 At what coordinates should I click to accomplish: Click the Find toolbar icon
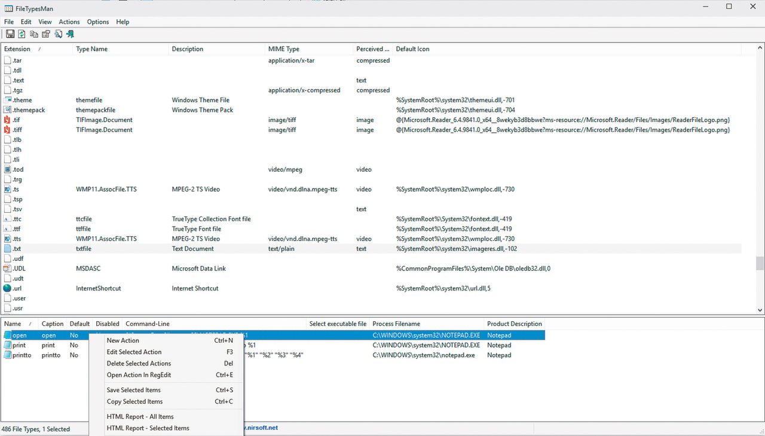tap(58, 34)
